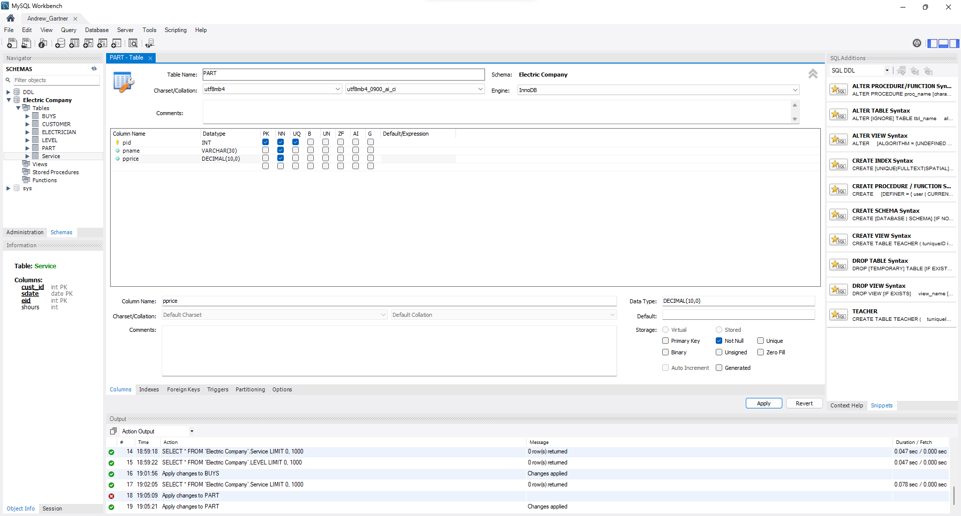Toggle the bottom output panel
The height and width of the screenshot is (516, 961).
(x=943, y=44)
